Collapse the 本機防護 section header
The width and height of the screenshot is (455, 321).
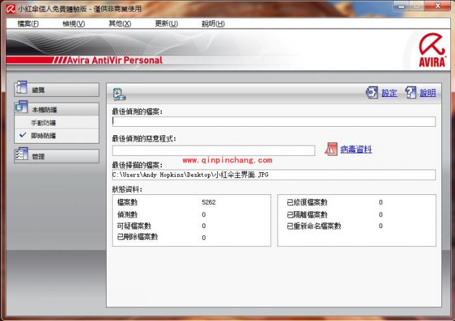pyautogui.click(x=57, y=109)
